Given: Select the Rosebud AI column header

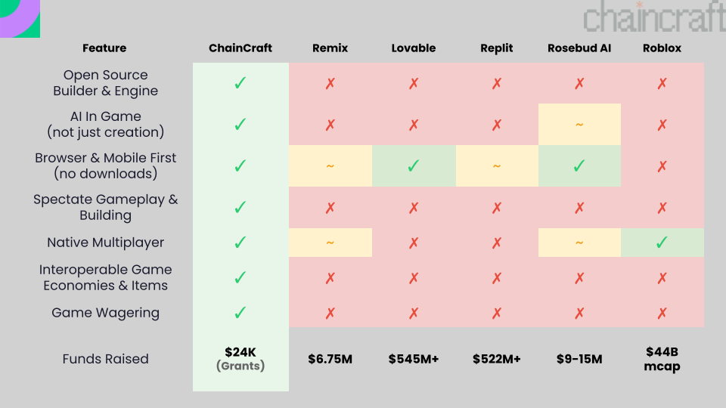Looking at the screenshot, I should [579, 48].
